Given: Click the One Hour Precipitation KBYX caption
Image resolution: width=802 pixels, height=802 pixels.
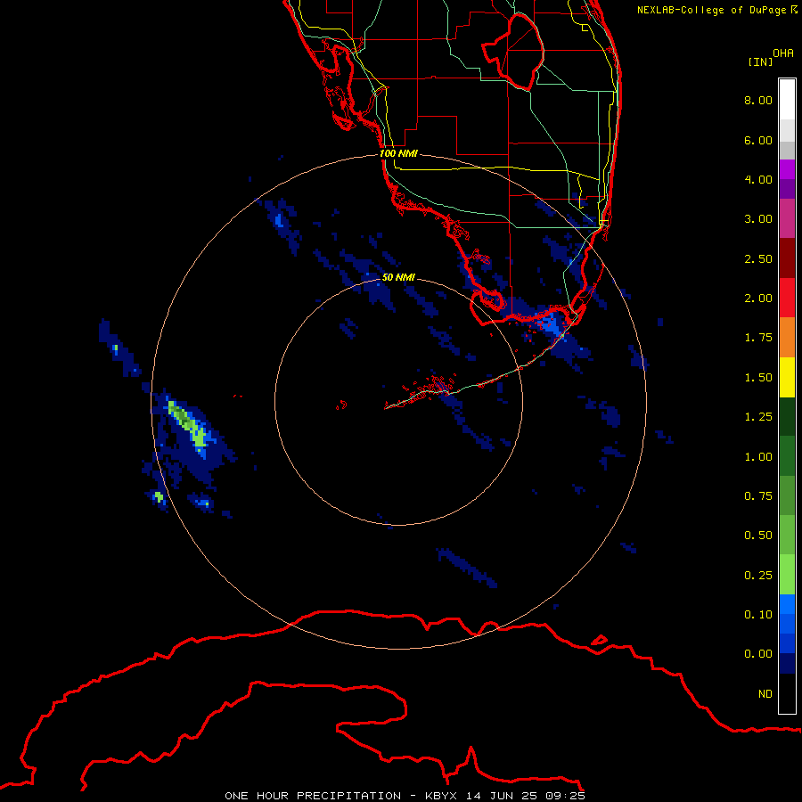Looking at the screenshot, I should [x=405, y=796].
